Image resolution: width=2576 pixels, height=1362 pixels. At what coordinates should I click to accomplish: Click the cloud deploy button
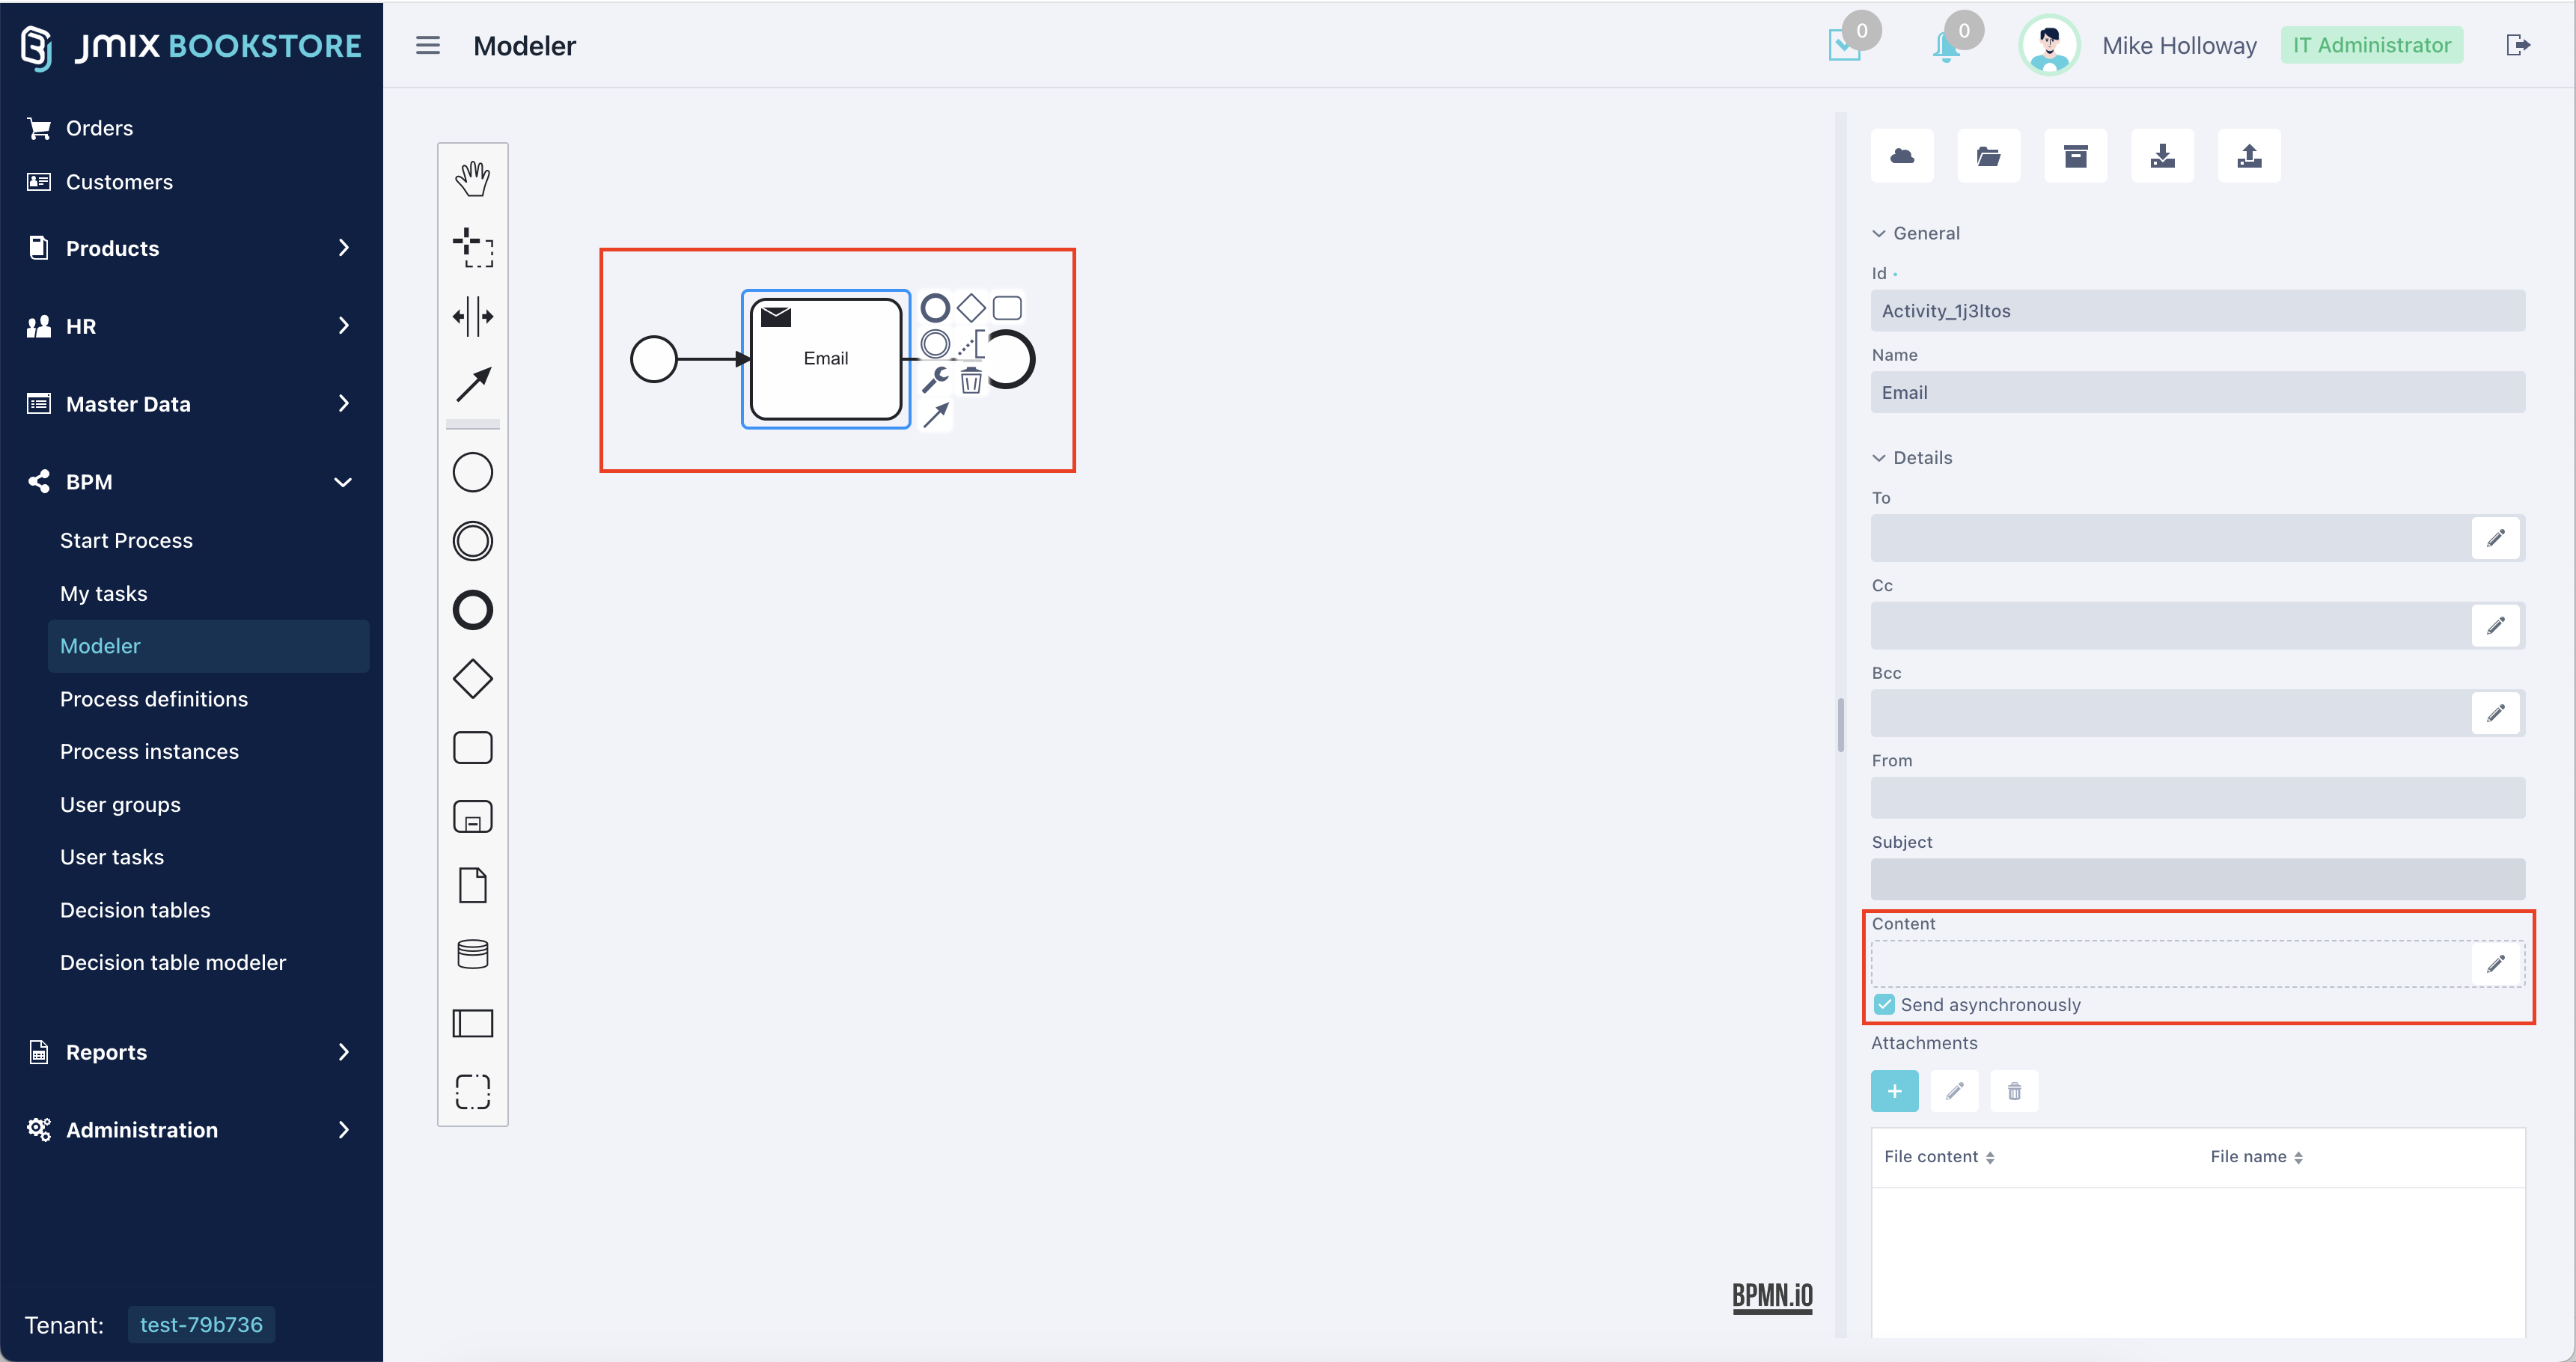tap(1901, 156)
